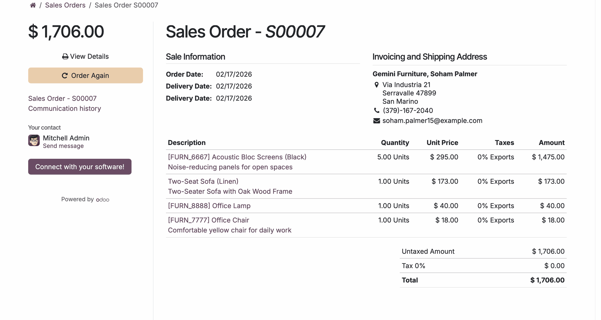The image size is (601, 320).
Task: Click the Odoo logo
Action: click(102, 200)
